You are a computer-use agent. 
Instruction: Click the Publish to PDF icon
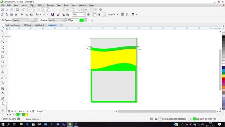coord(68,14)
